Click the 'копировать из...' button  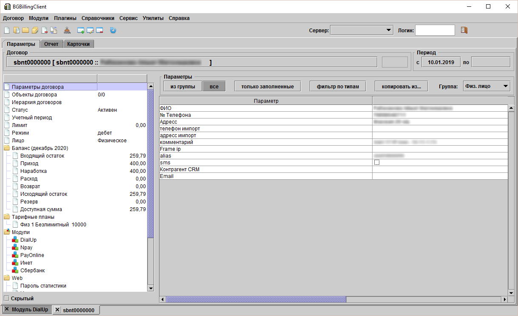point(401,86)
